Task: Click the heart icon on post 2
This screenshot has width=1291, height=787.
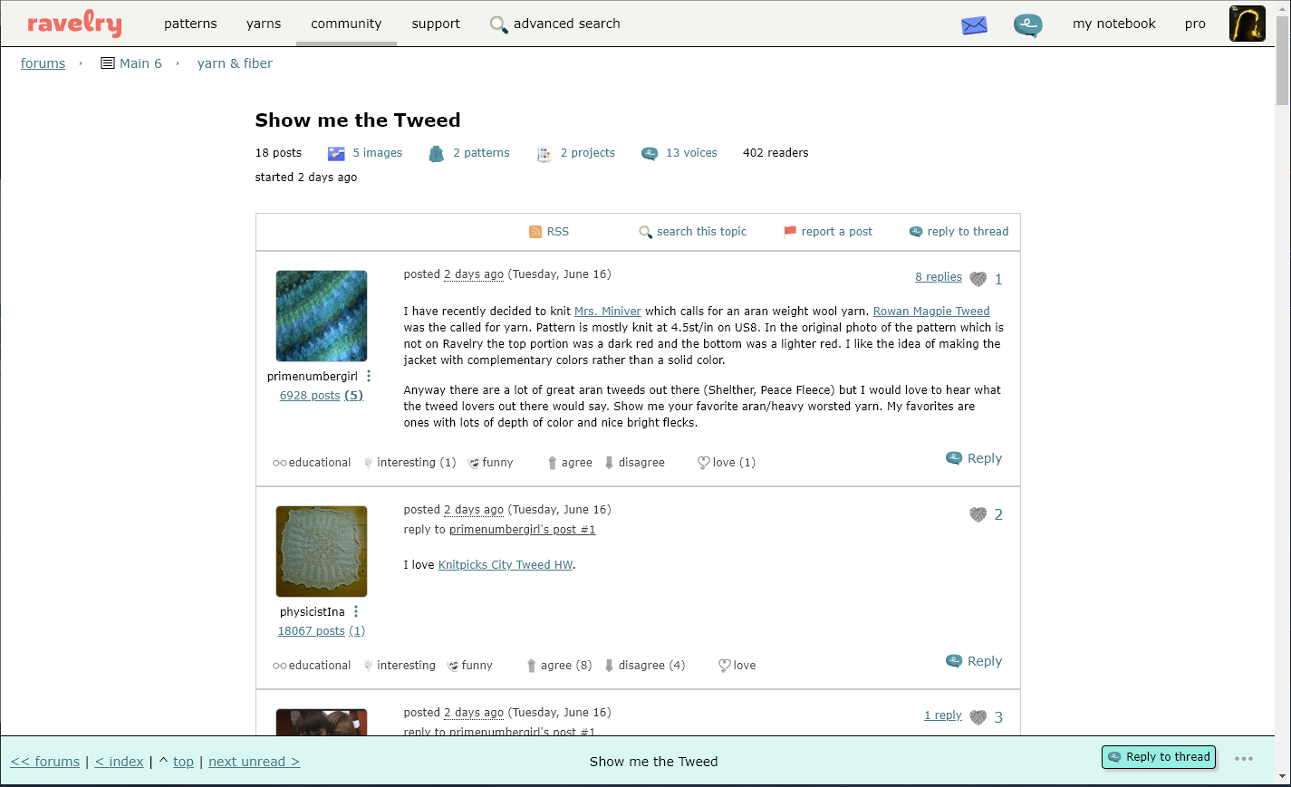Action: 978,514
